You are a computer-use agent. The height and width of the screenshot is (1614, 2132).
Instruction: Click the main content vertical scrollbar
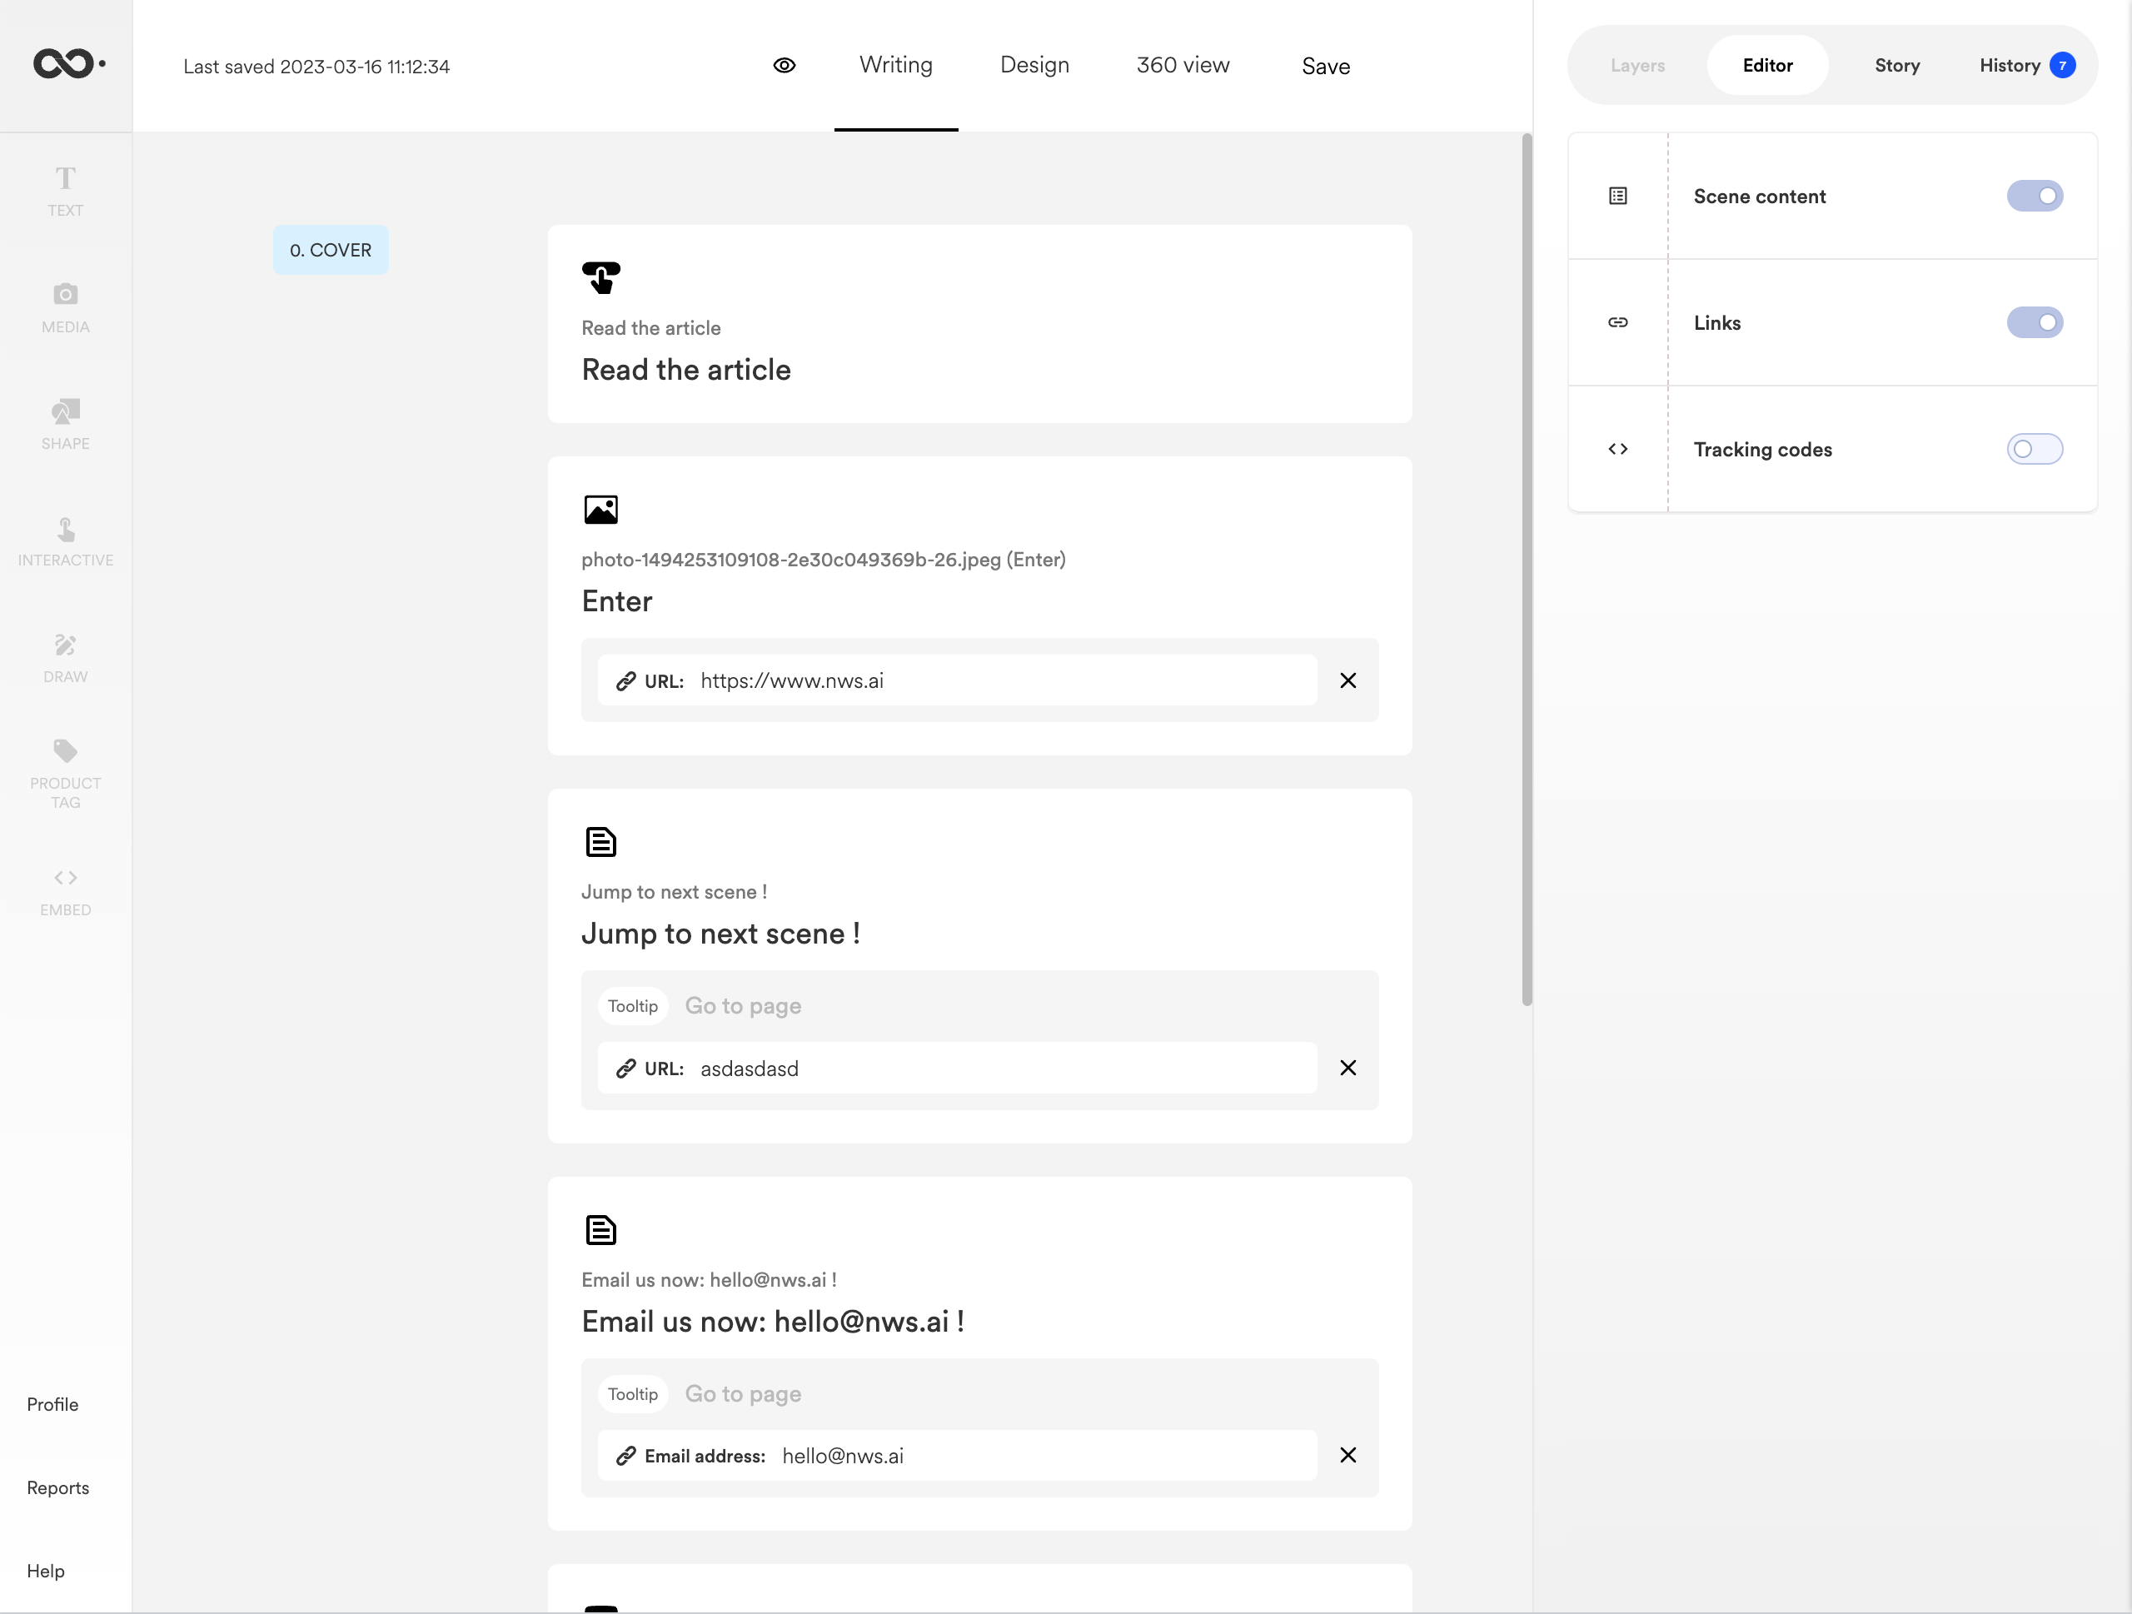[x=1527, y=570]
